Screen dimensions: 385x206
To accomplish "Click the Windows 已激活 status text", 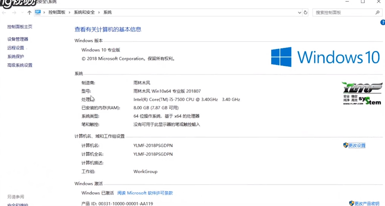I will coord(98,193).
